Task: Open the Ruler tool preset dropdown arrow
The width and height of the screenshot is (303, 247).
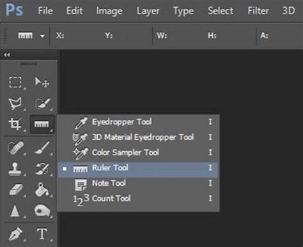Action: (x=42, y=36)
